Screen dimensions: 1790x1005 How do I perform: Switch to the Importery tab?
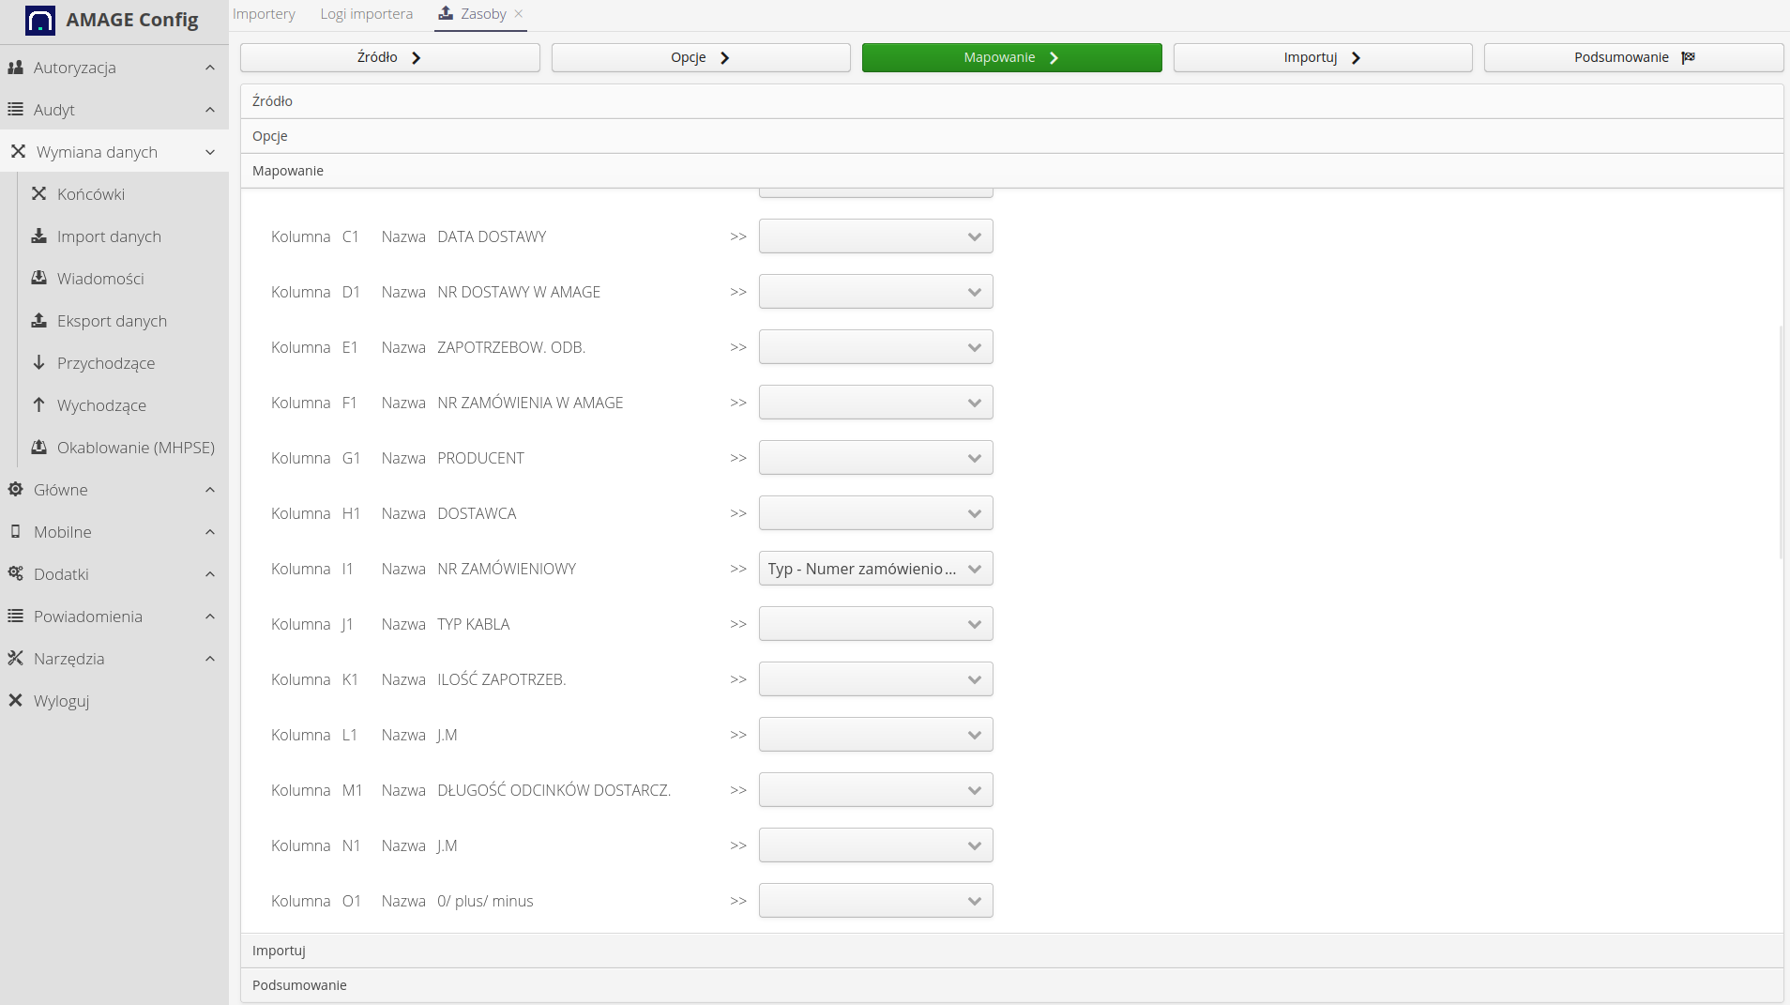click(x=265, y=13)
